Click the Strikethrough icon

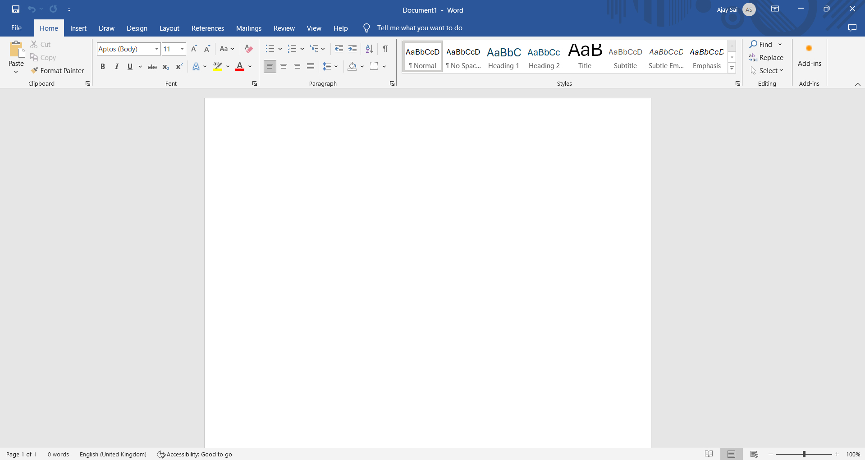click(152, 67)
